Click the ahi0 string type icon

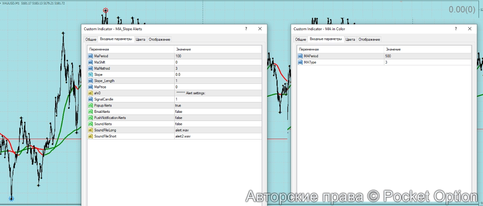pyautogui.click(x=91, y=93)
